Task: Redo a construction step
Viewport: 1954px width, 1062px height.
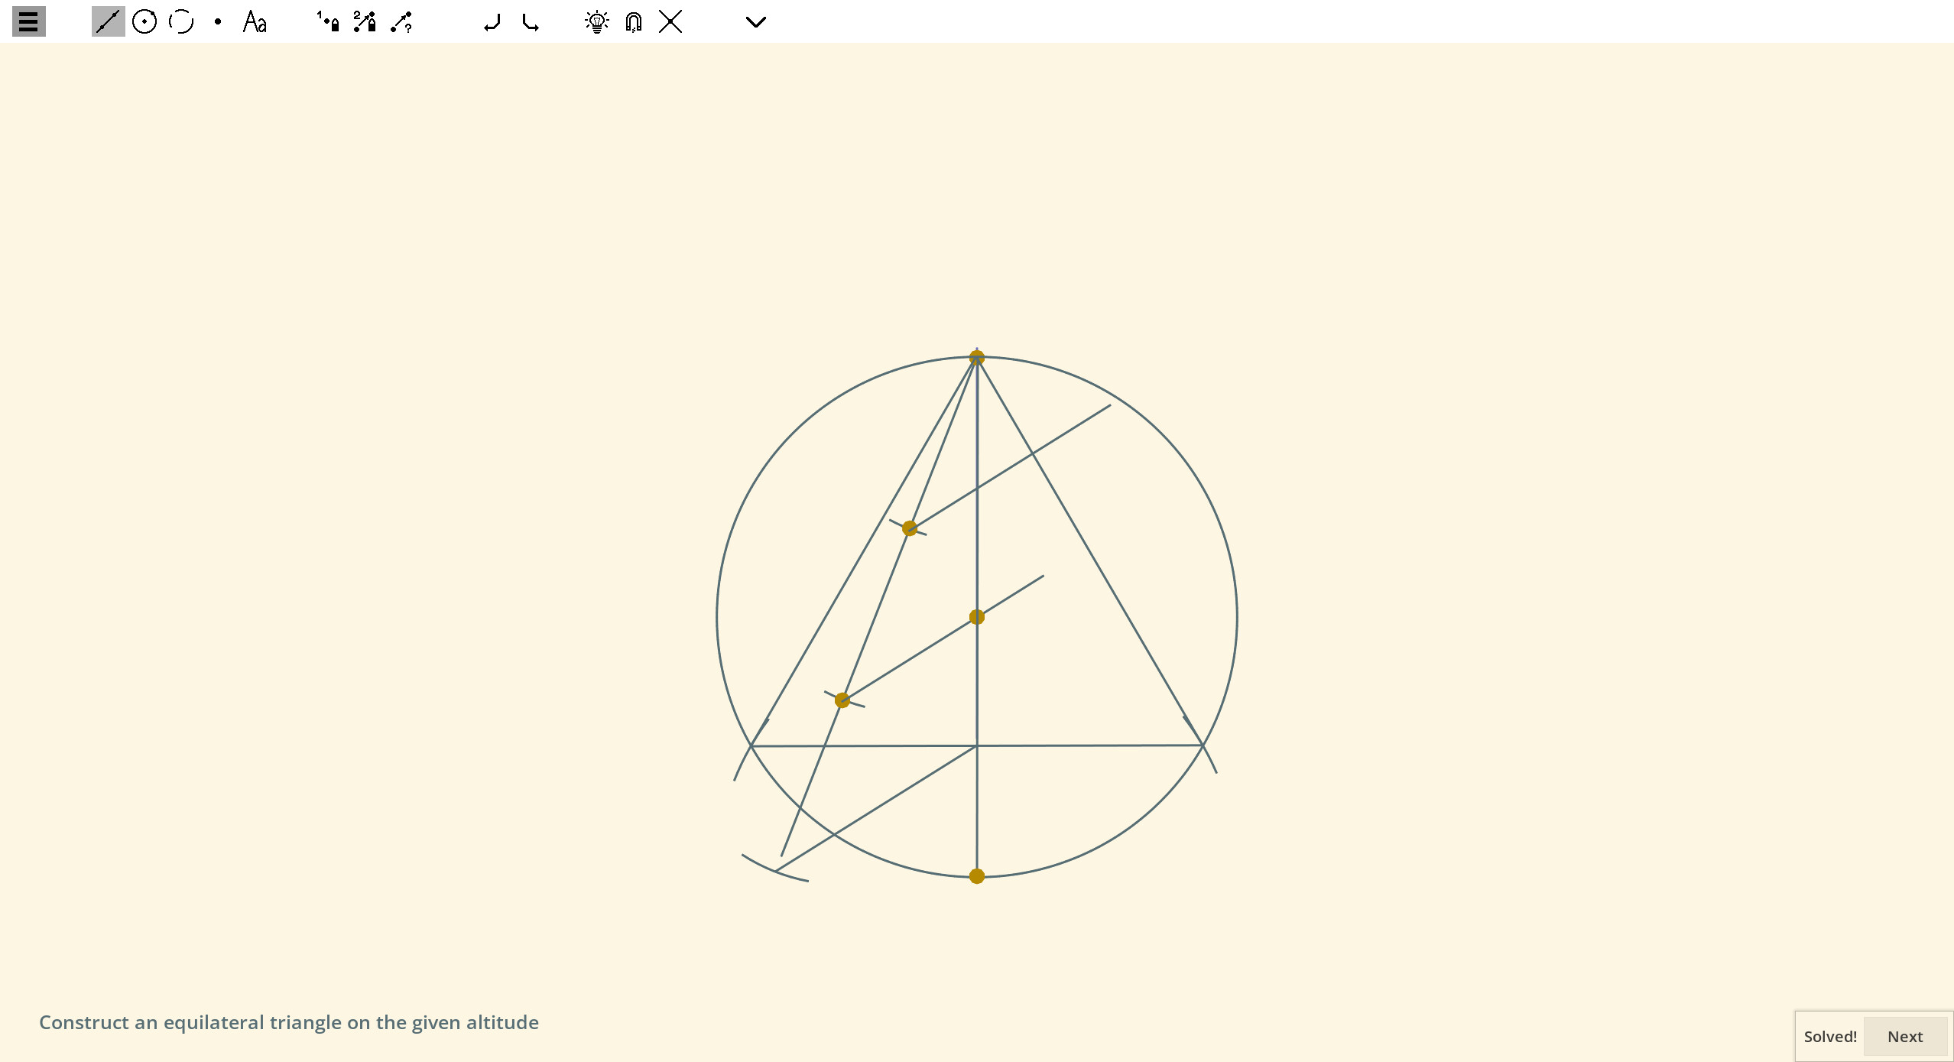Action: tap(529, 21)
